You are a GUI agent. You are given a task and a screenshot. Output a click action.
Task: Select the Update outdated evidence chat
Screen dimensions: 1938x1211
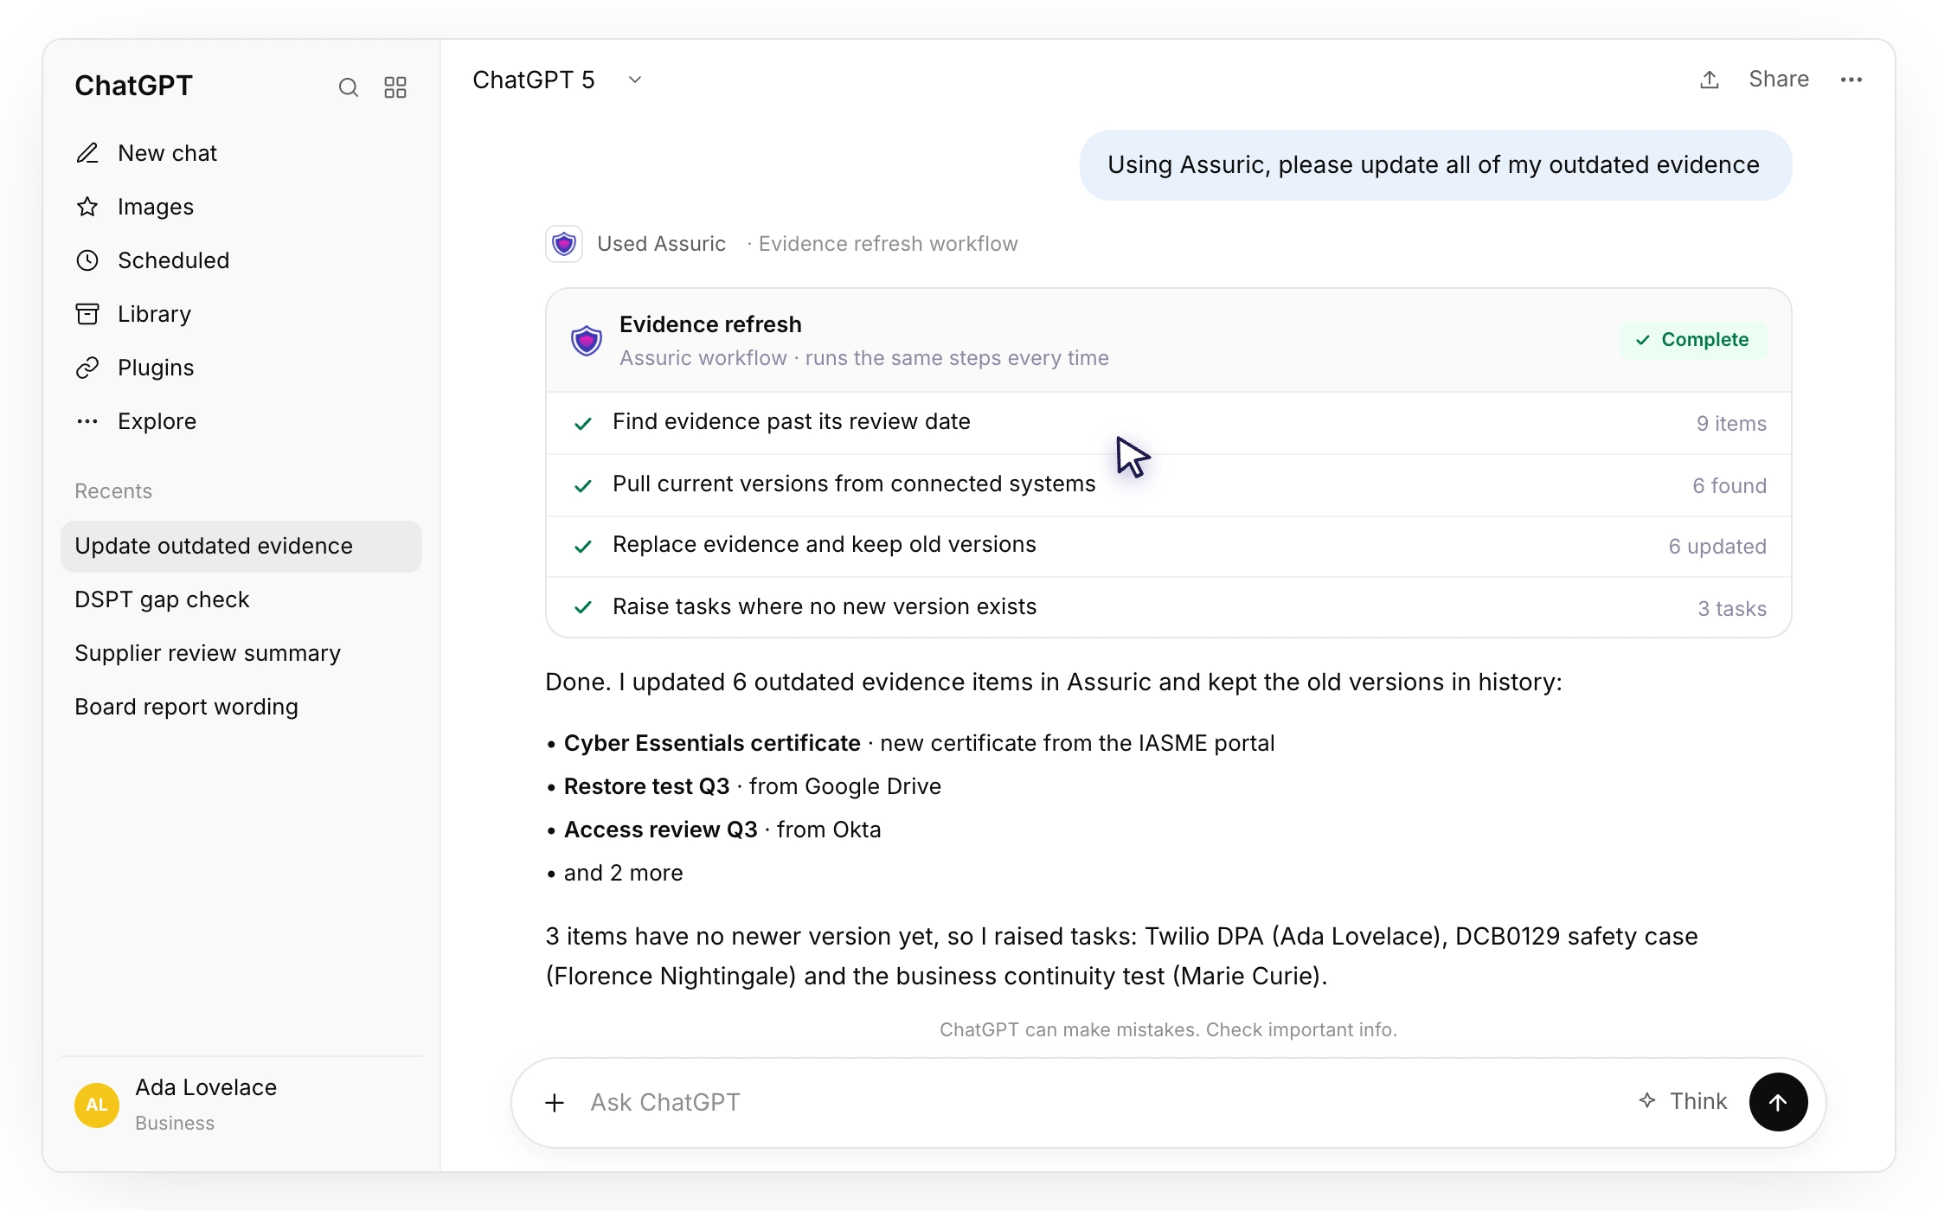point(241,546)
